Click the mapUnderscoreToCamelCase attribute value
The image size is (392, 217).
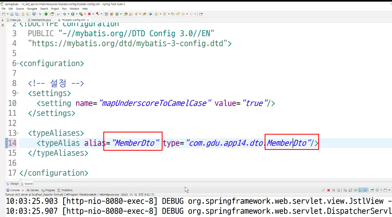pos(155,103)
